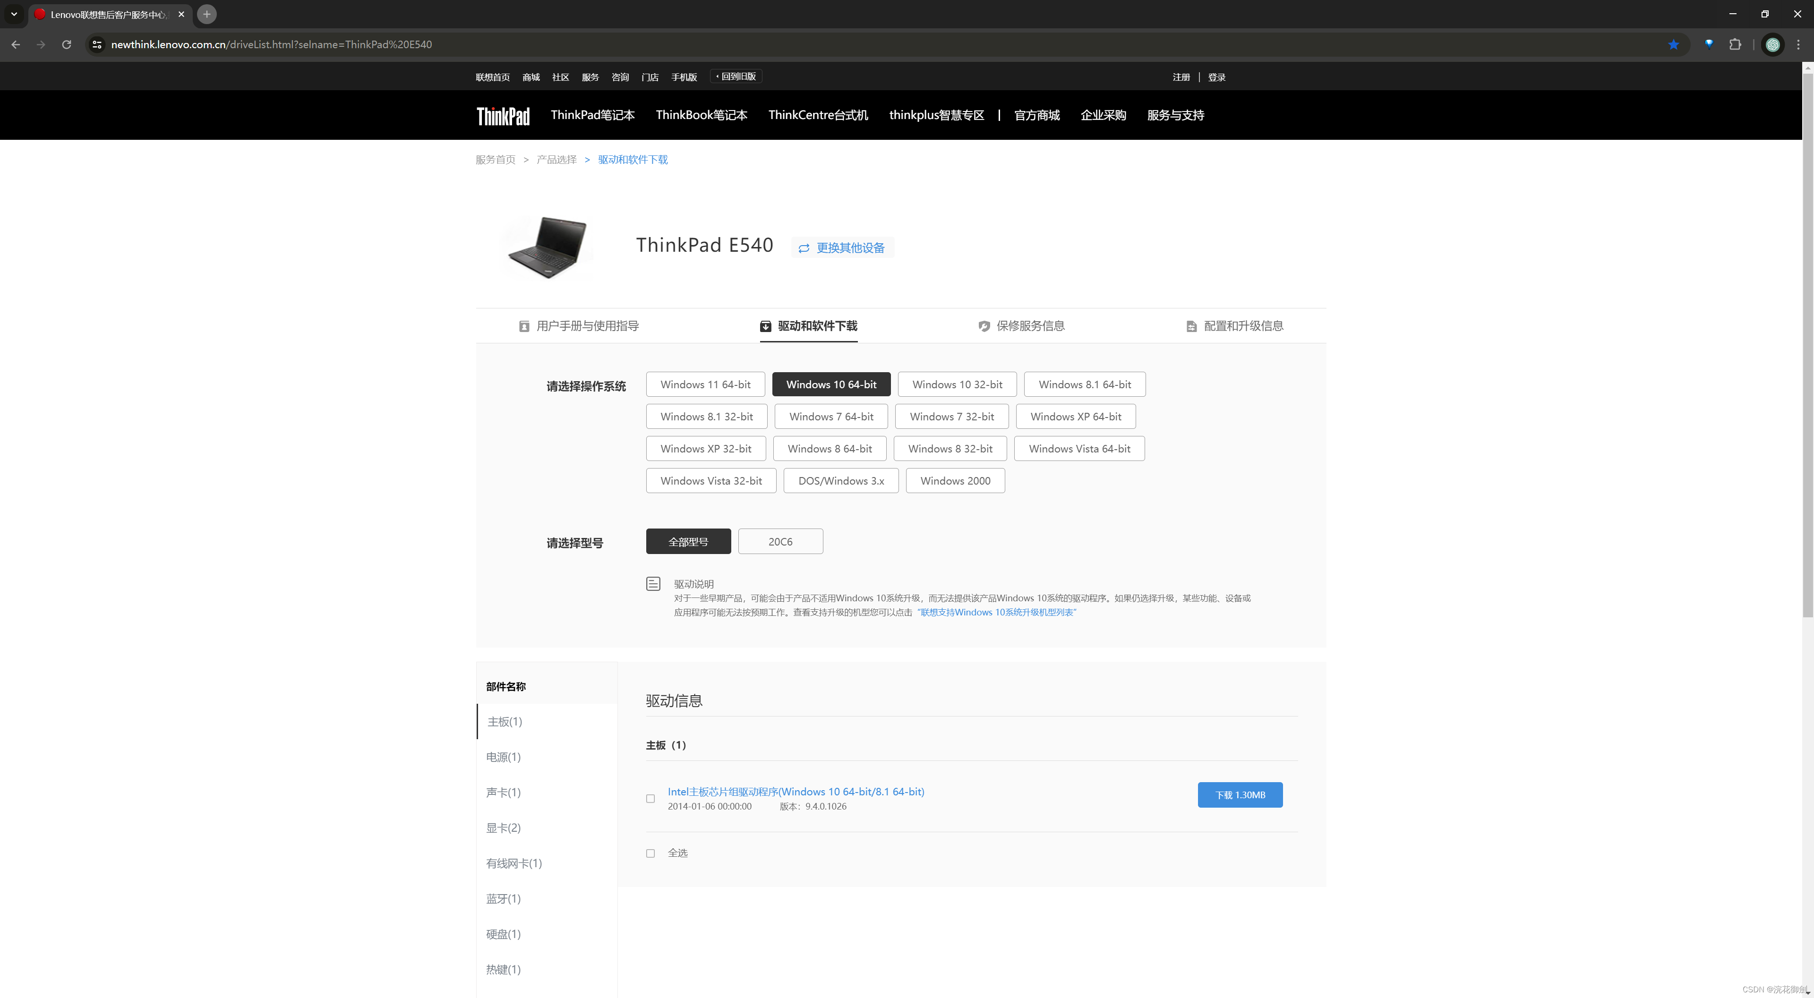Tick the 全选 select-all checkbox
1814x998 pixels.
click(650, 853)
